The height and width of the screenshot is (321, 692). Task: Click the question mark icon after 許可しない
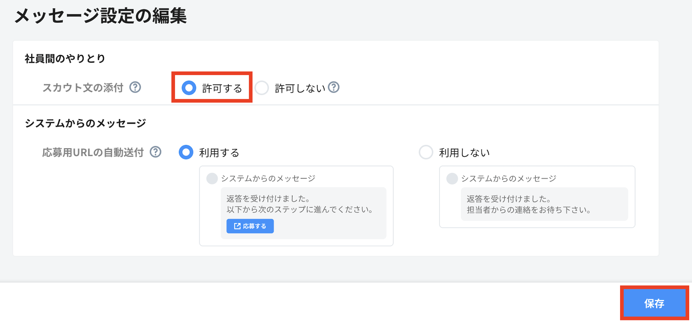pyautogui.click(x=334, y=87)
